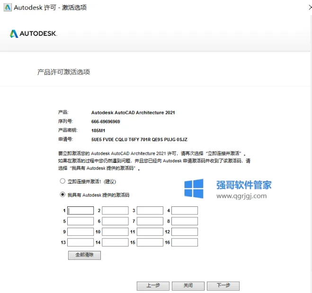Click the request code "5UE5 FVDE CQLU..." text

(x=139, y=140)
